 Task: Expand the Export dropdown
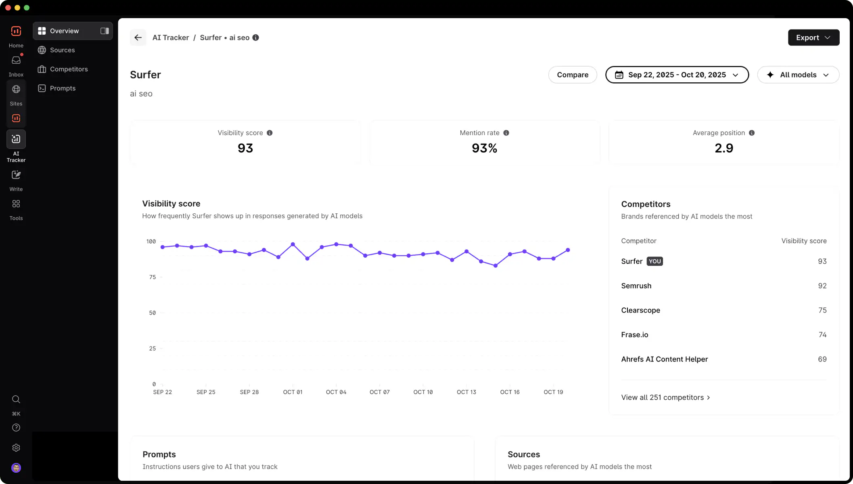point(813,37)
